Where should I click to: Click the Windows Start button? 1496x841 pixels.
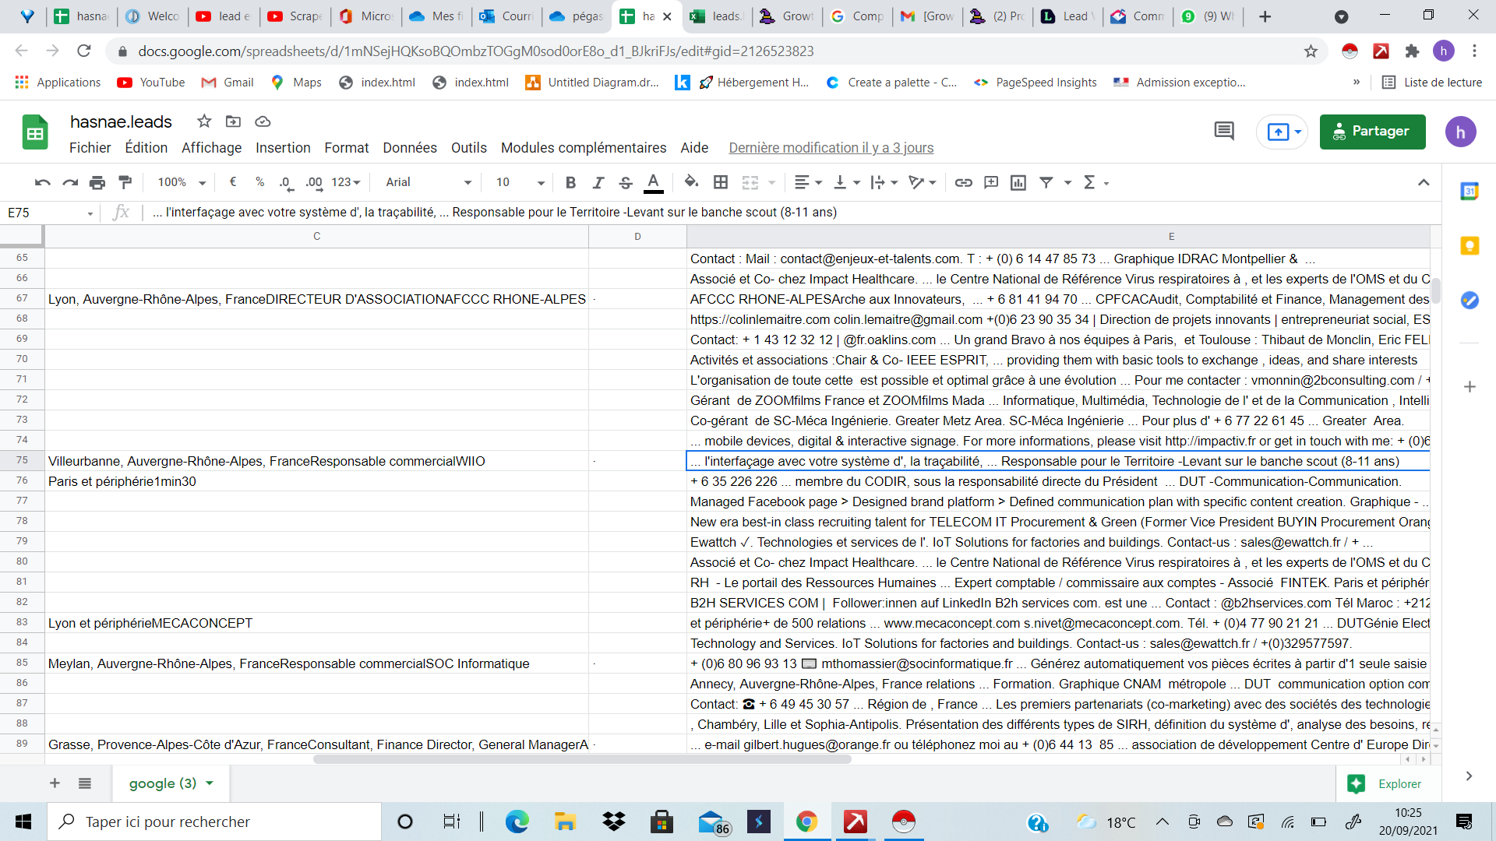pos(23,822)
